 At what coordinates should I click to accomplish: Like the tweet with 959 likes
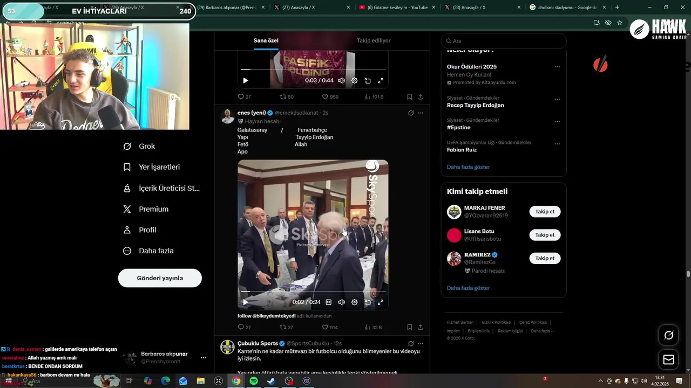[330, 97]
